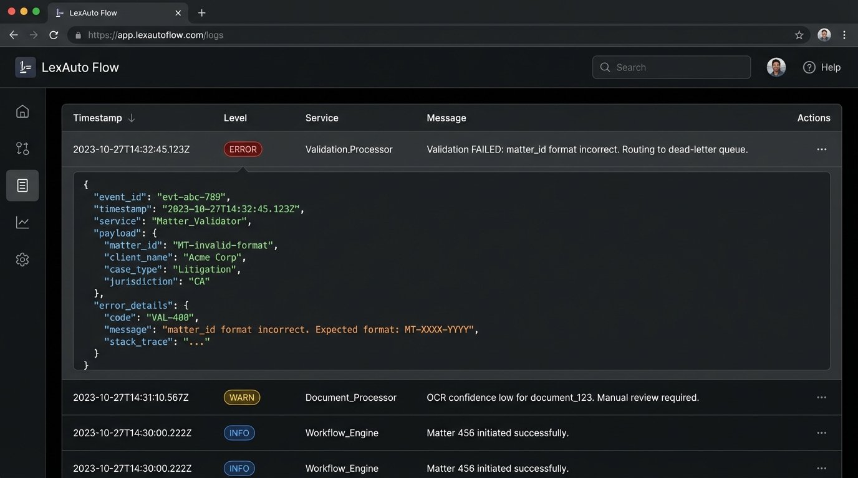Bookmark this page with the star icon

pyautogui.click(x=799, y=35)
